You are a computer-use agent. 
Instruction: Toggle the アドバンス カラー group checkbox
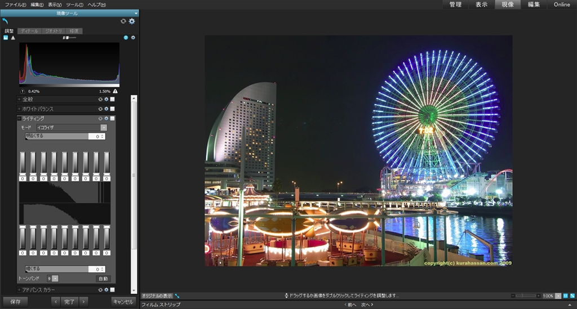click(x=112, y=290)
